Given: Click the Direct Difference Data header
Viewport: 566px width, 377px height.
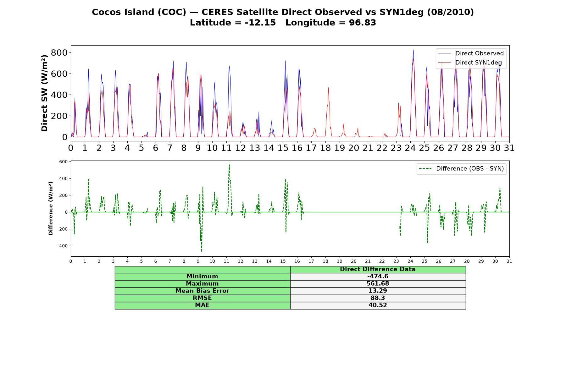Looking at the screenshot, I should (378, 269).
